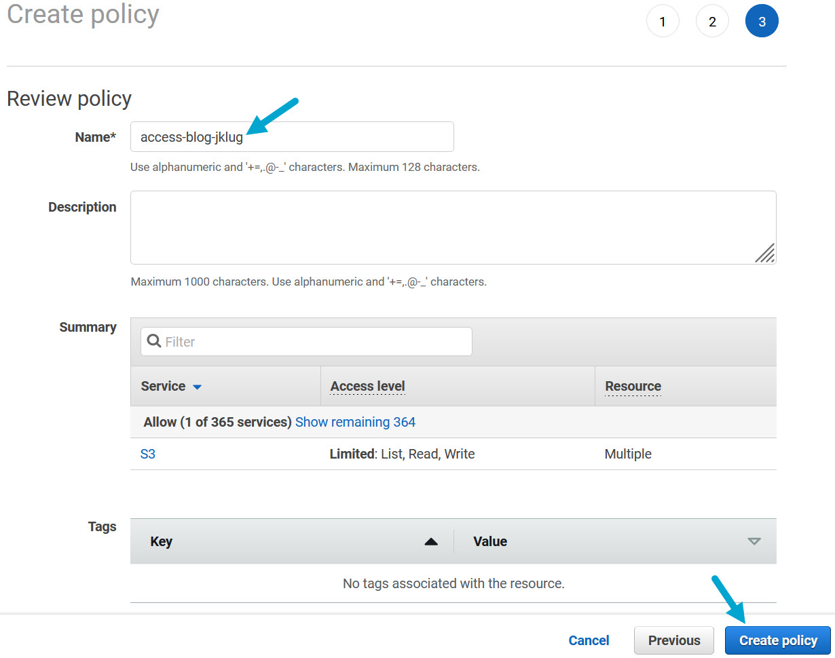Viewport: 835px width, 658px height.
Task: Select the active step 3 indicator
Action: pyautogui.click(x=762, y=22)
